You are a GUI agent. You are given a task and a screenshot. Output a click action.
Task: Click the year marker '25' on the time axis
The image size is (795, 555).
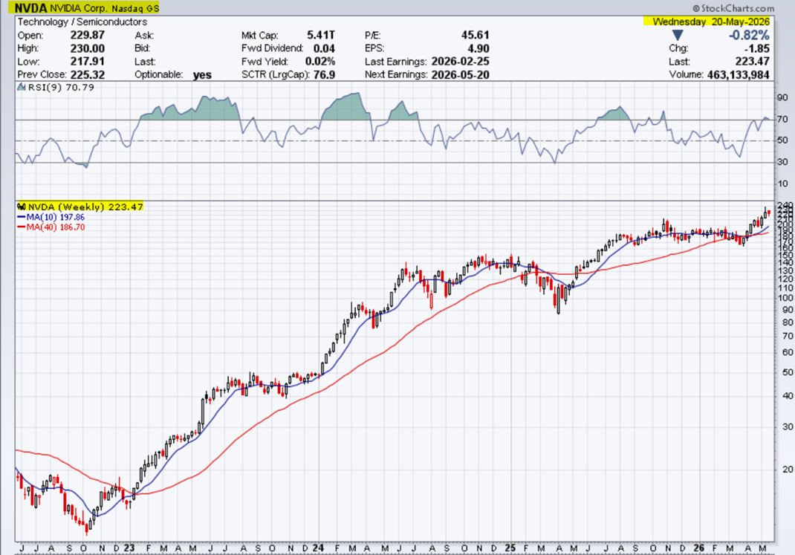pos(510,548)
